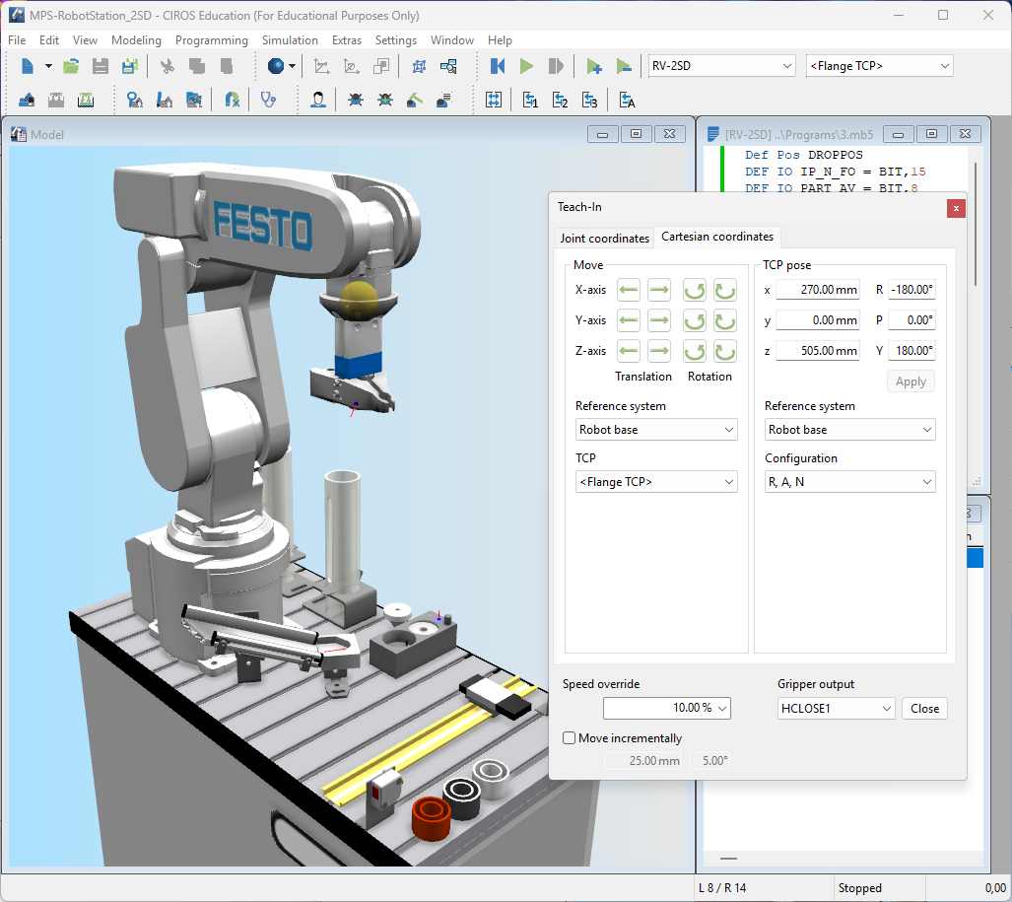The image size is (1012, 902).
Task: Open the File menu
Action: pyautogui.click(x=17, y=40)
